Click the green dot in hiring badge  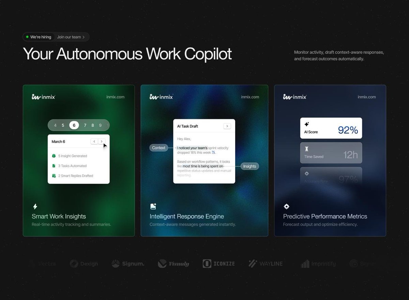point(27,37)
